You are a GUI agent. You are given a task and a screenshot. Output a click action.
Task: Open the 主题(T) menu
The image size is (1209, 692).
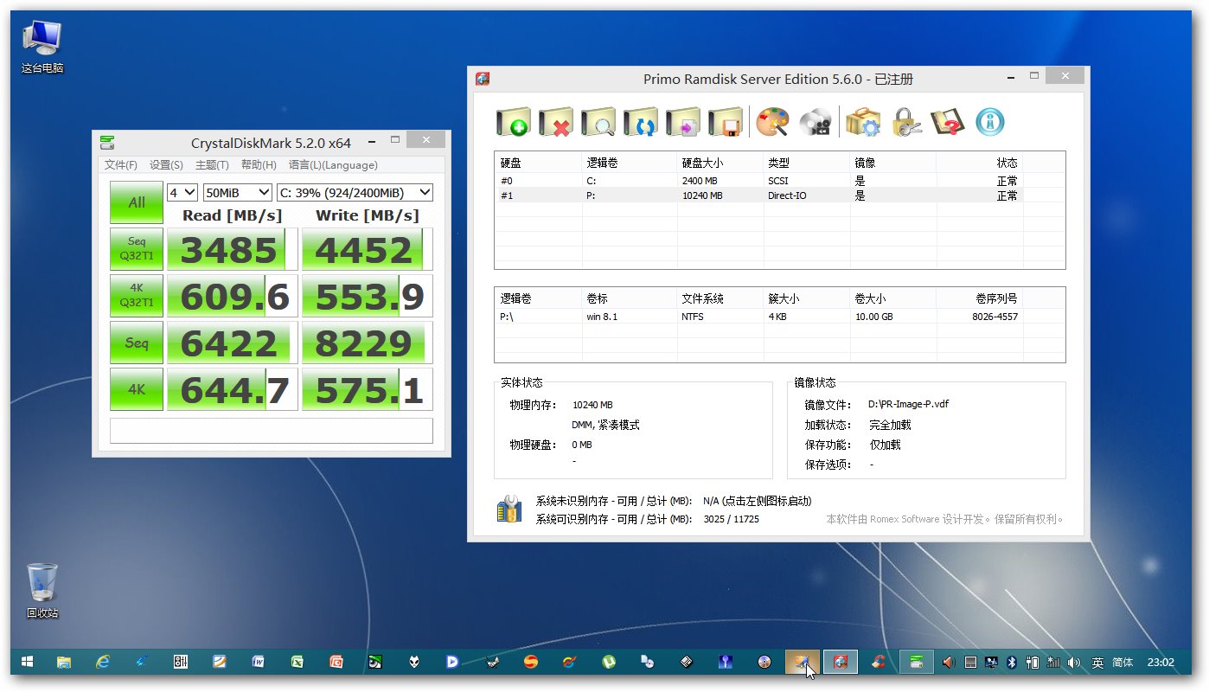point(212,165)
